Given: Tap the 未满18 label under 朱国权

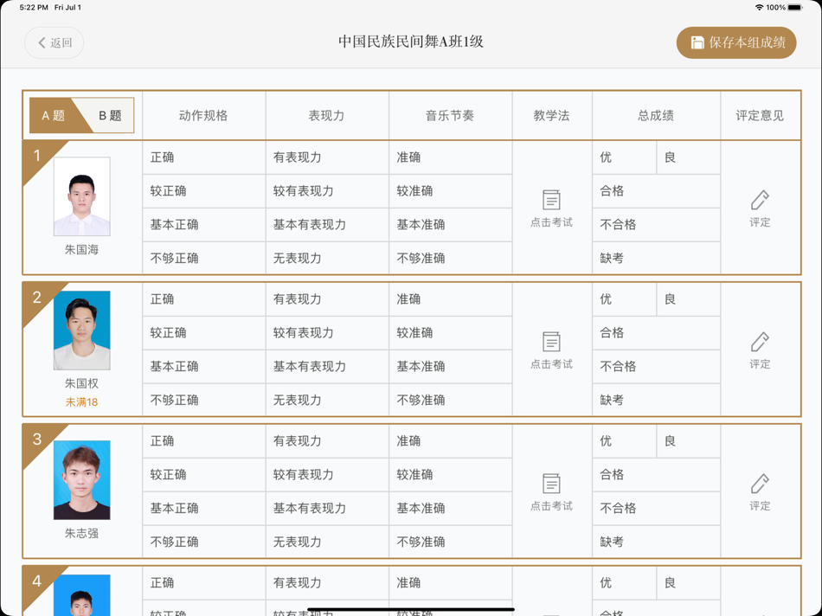Looking at the screenshot, I should pyautogui.click(x=82, y=402).
